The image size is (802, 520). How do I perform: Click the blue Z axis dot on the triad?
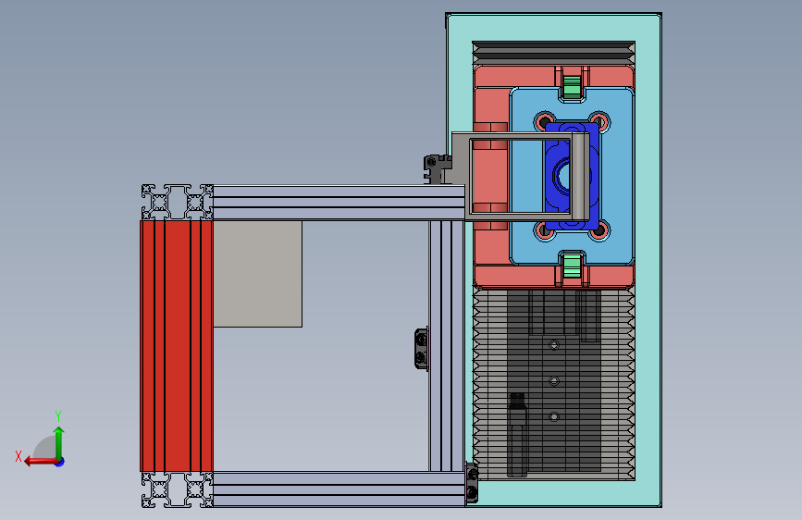click(x=60, y=462)
